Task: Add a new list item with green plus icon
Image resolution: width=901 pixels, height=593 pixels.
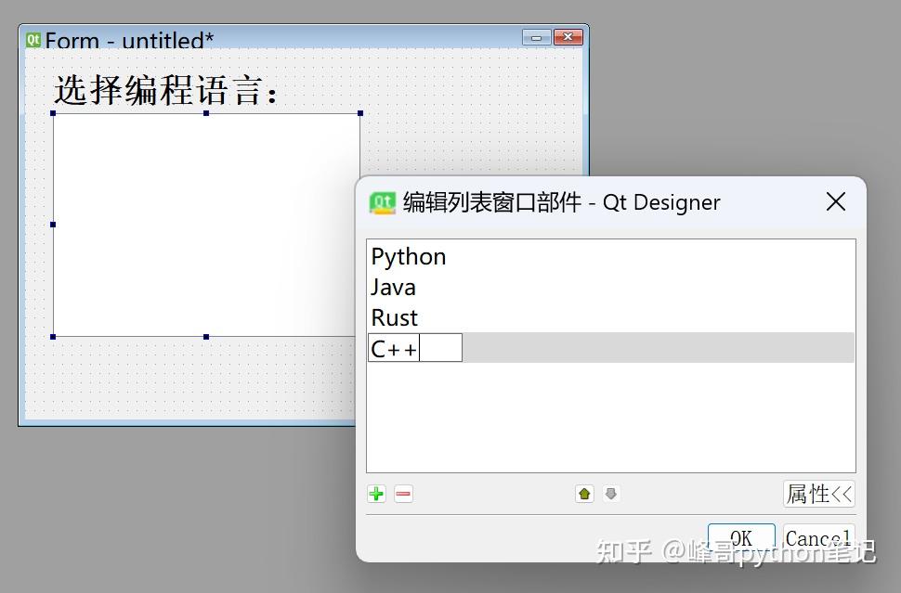Action: [x=376, y=494]
